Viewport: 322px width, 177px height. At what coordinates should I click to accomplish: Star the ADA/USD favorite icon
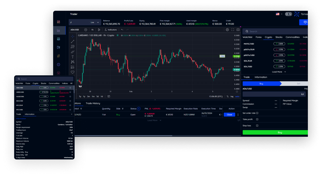(70, 88)
